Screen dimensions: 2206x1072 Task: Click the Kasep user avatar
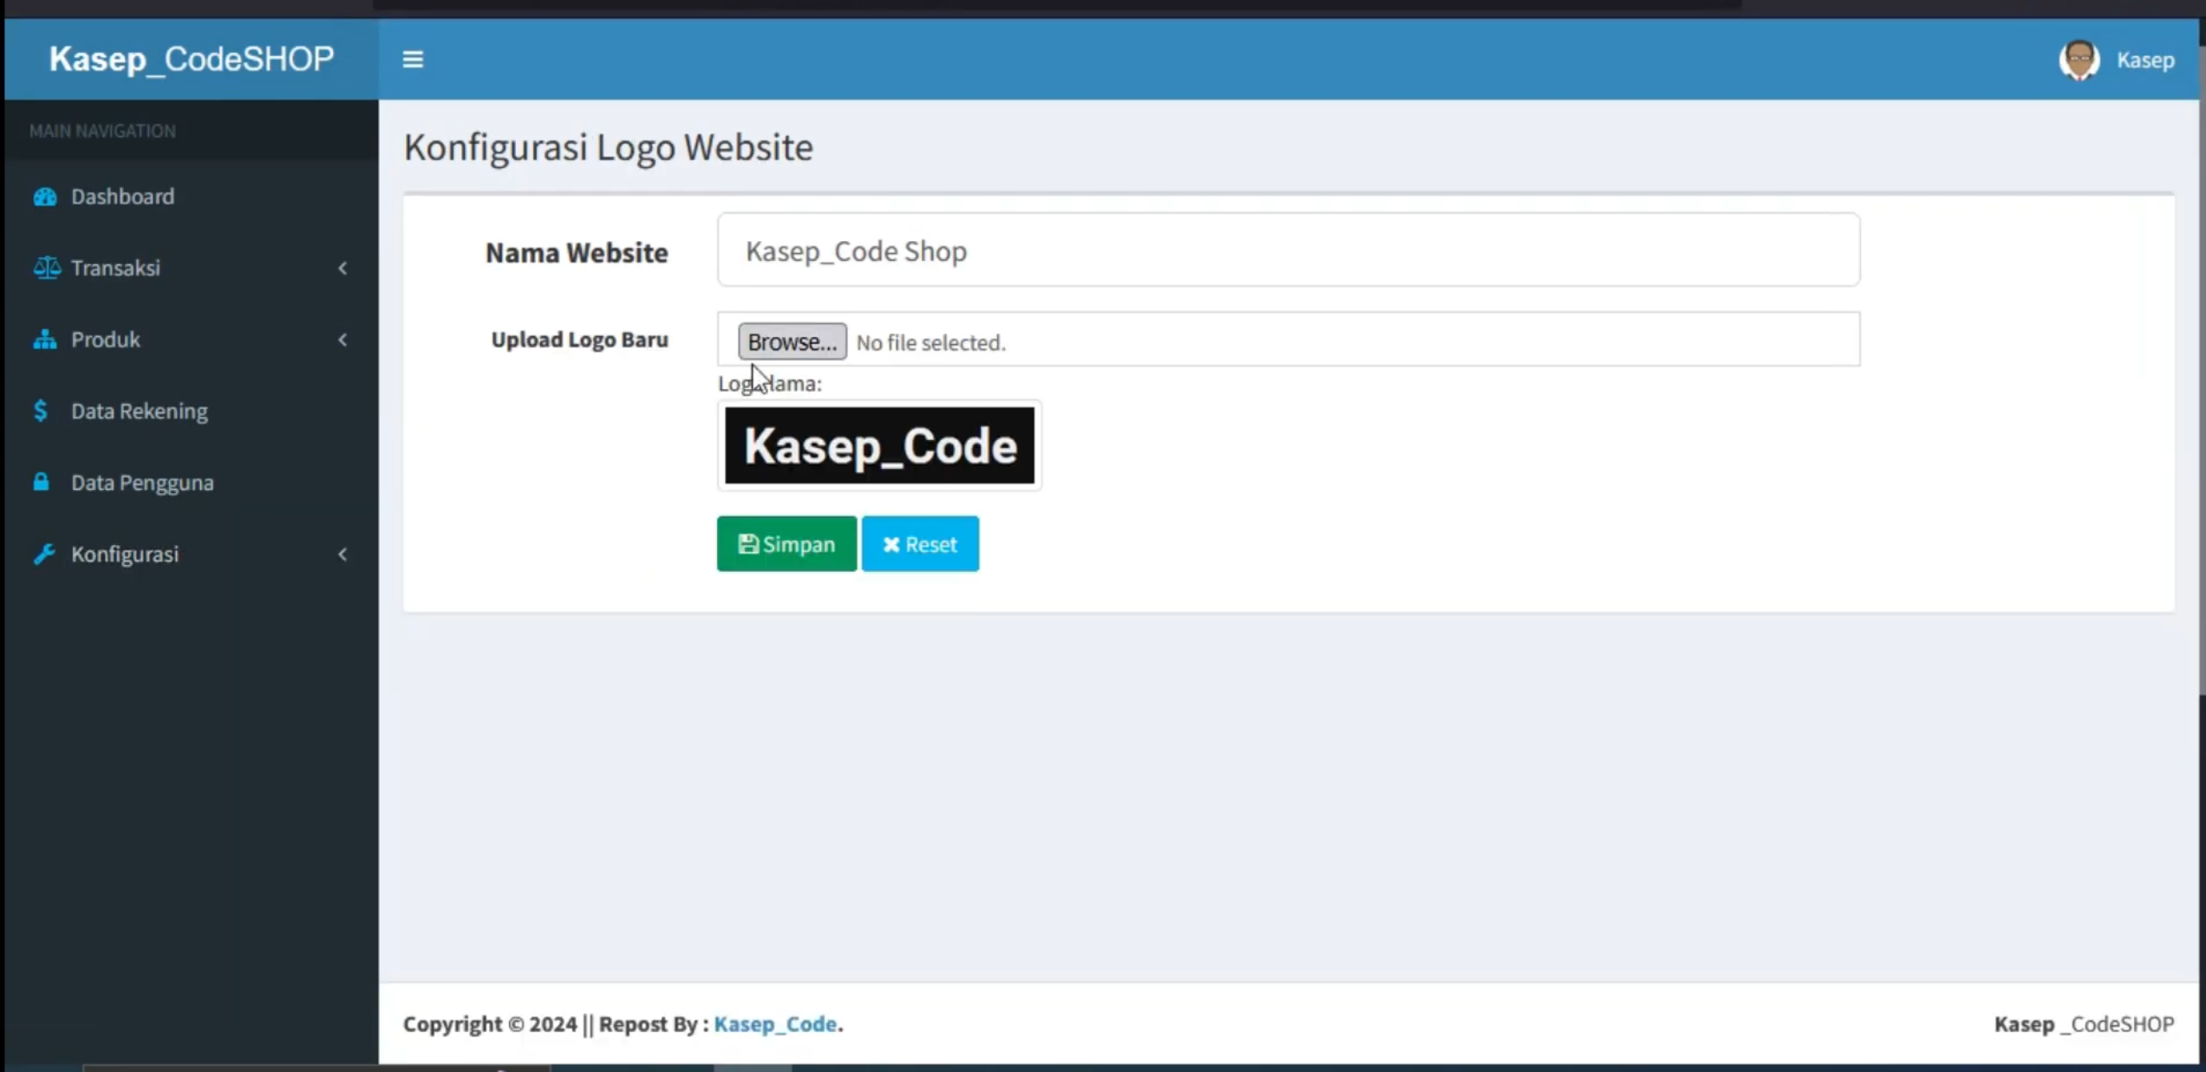[2079, 60]
